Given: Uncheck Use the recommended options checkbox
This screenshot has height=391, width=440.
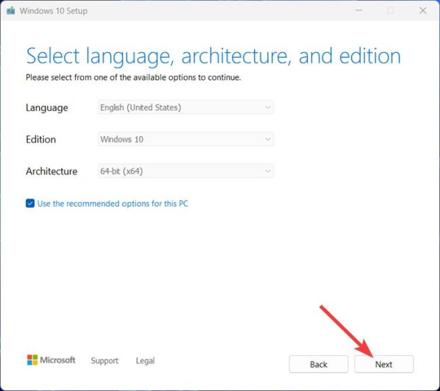Looking at the screenshot, I should (30, 203).
